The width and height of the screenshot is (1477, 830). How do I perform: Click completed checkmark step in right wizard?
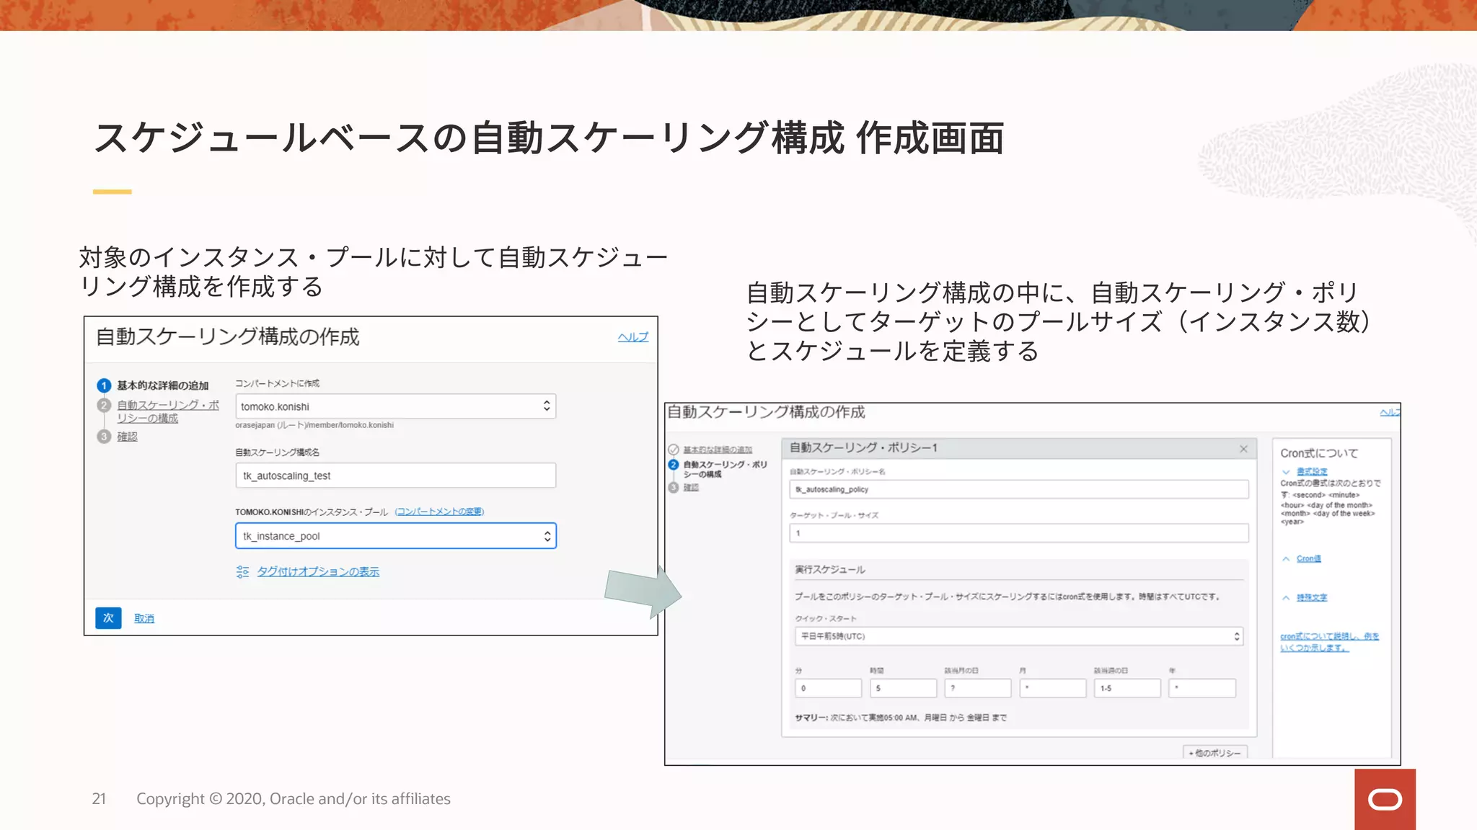[x=673, y=450]
